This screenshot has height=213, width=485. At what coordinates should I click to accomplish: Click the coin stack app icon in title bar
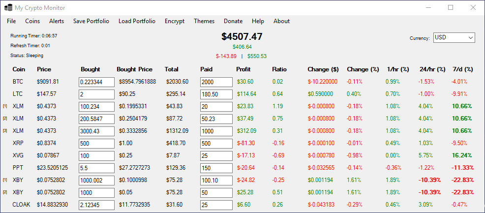tap(8, 8)
